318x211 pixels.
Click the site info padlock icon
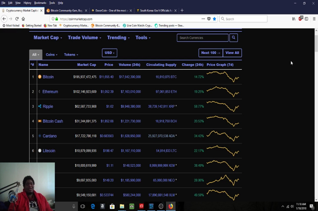[56, 19]
